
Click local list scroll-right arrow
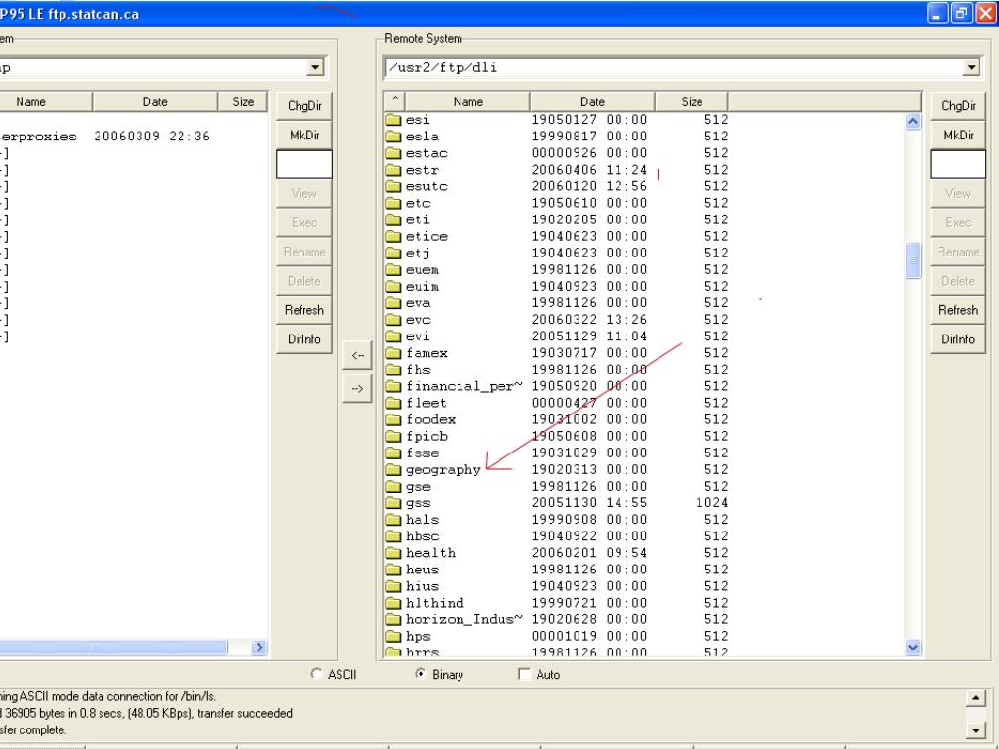tap(258, 648)
